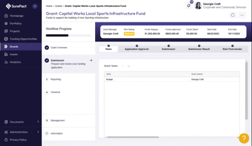Image resolution: width=252 pixels, height=146 pixels.
Task: Open the notifications bell
Action: click(x=189, y=6)
